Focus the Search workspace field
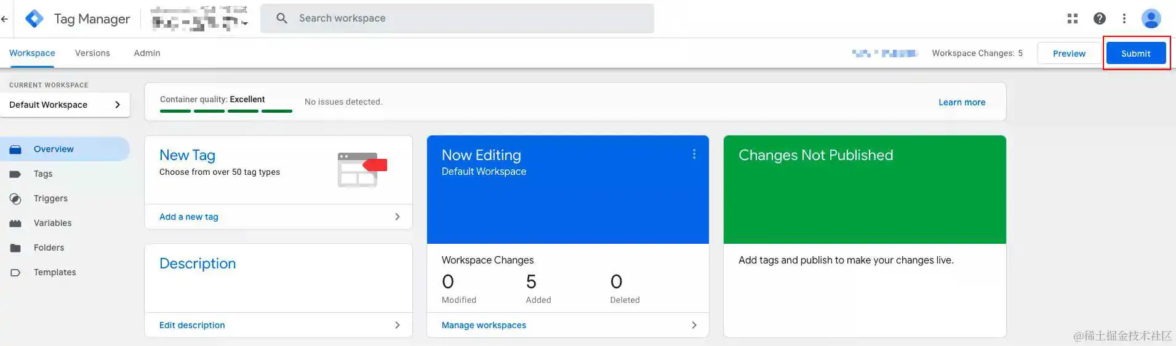The height and width of the screenshot is (346, 1176). coord(457,18)
